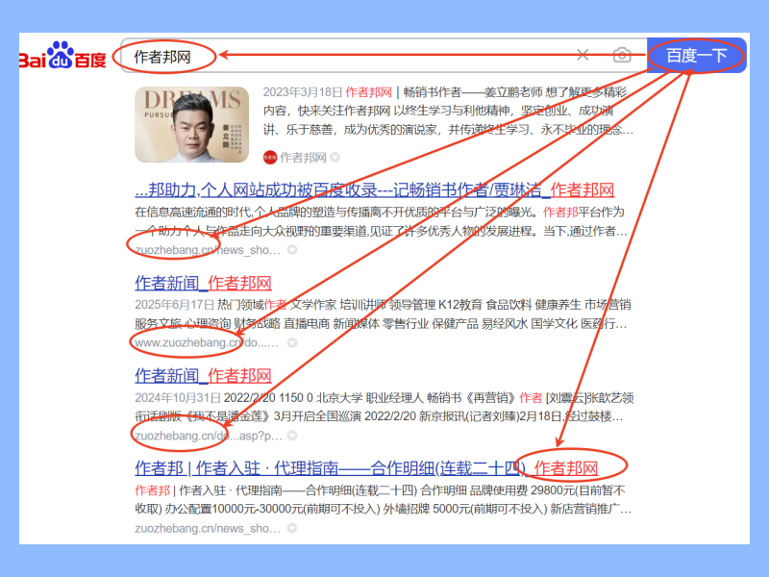Image resolution: width=769 pixels, height=577 pixels.
Task: Click the www.zuozhebang.cn/do URL link
Action: coord(206,342)
